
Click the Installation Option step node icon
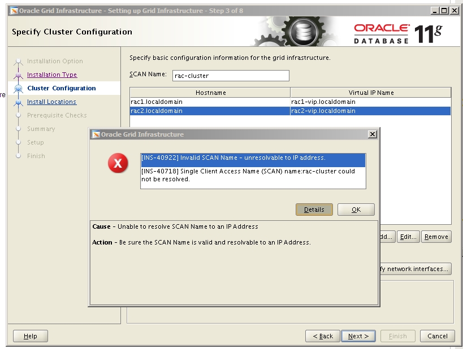pos(18,62)
